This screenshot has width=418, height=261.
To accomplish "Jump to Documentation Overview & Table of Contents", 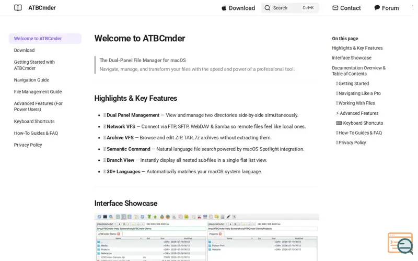I will point(359,71).
